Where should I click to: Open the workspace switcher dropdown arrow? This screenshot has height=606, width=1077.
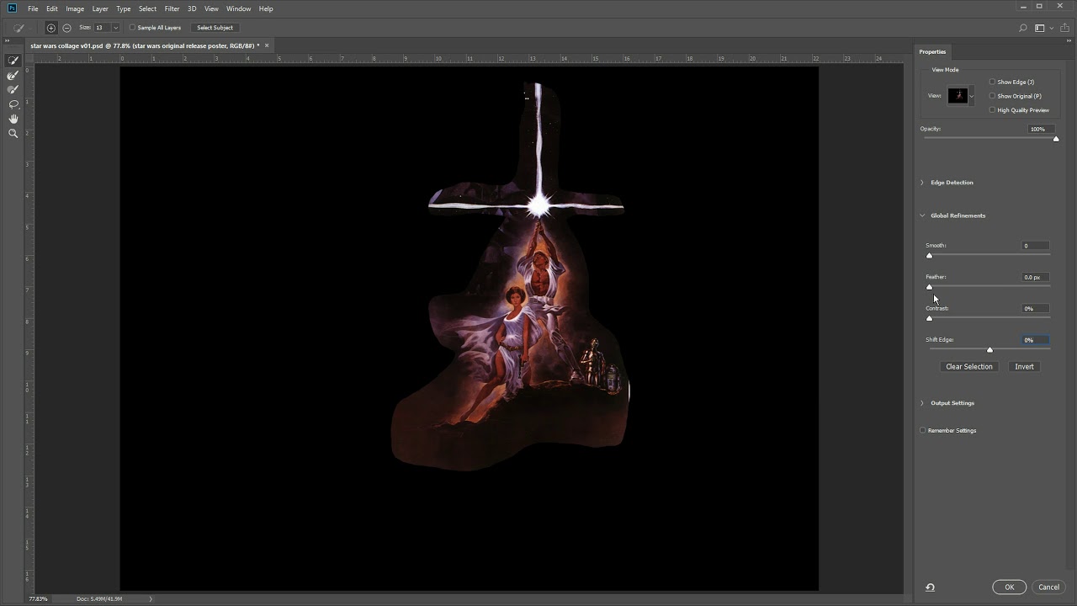(x=1050, y=28)
